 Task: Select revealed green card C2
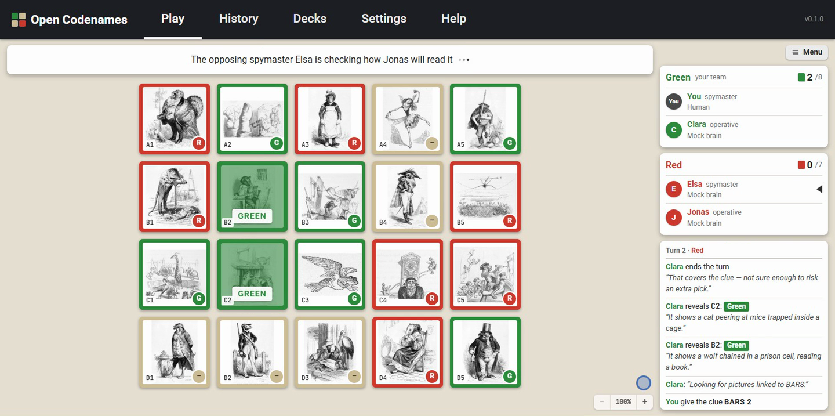tap(252, 274)
